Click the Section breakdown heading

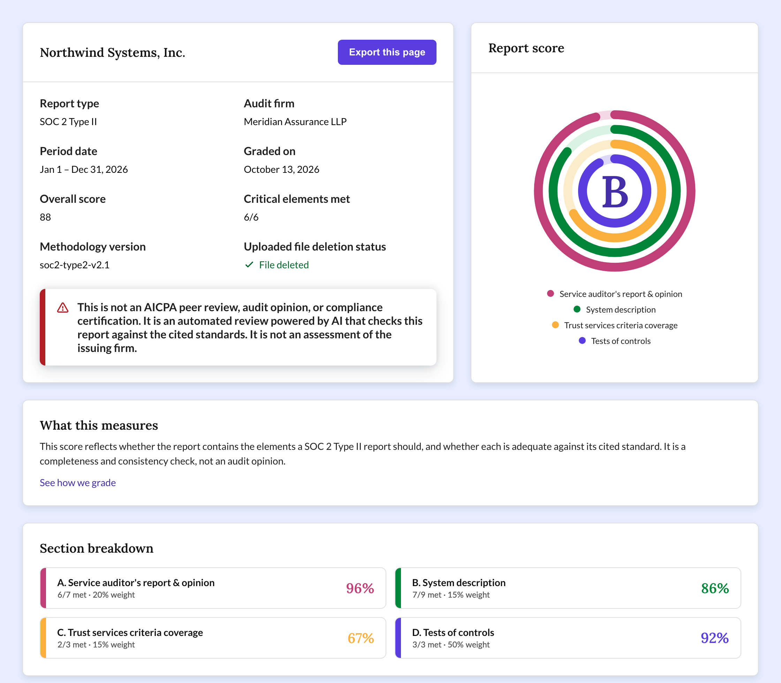tap(97, 548)
